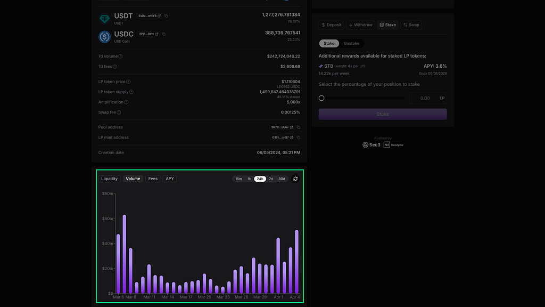Select the Stake toggle option
545x307 pixels.
329,44
